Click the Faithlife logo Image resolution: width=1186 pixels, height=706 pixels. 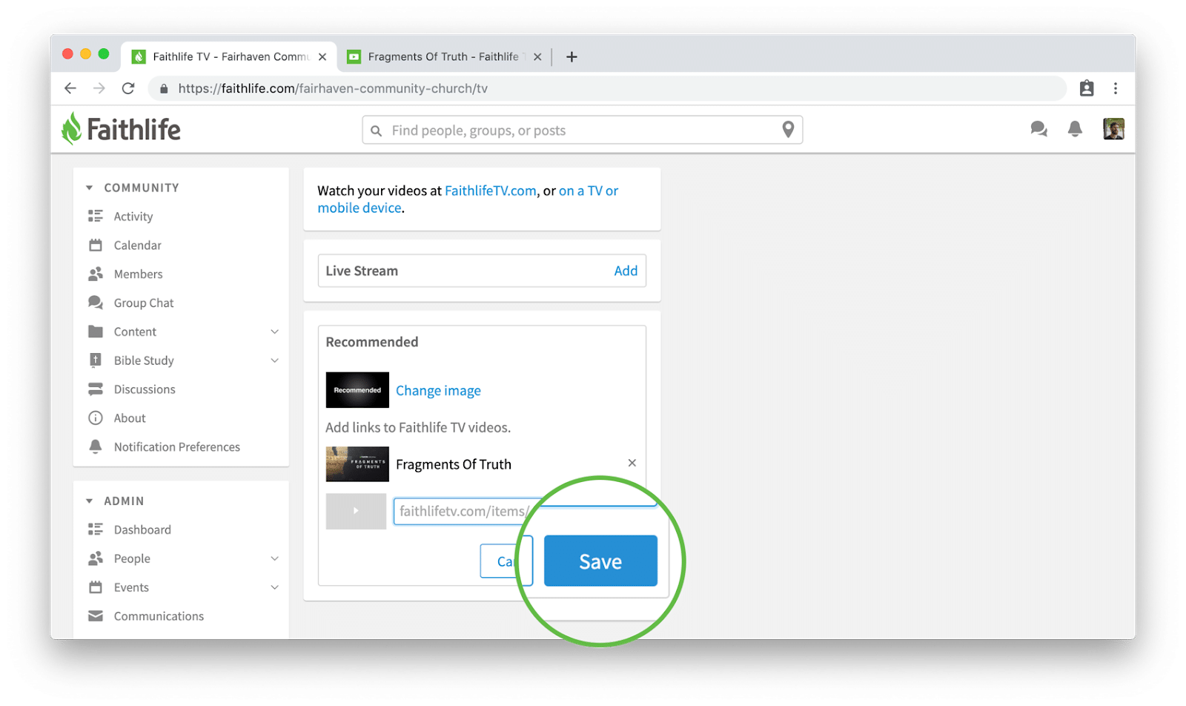click(121, 129)
